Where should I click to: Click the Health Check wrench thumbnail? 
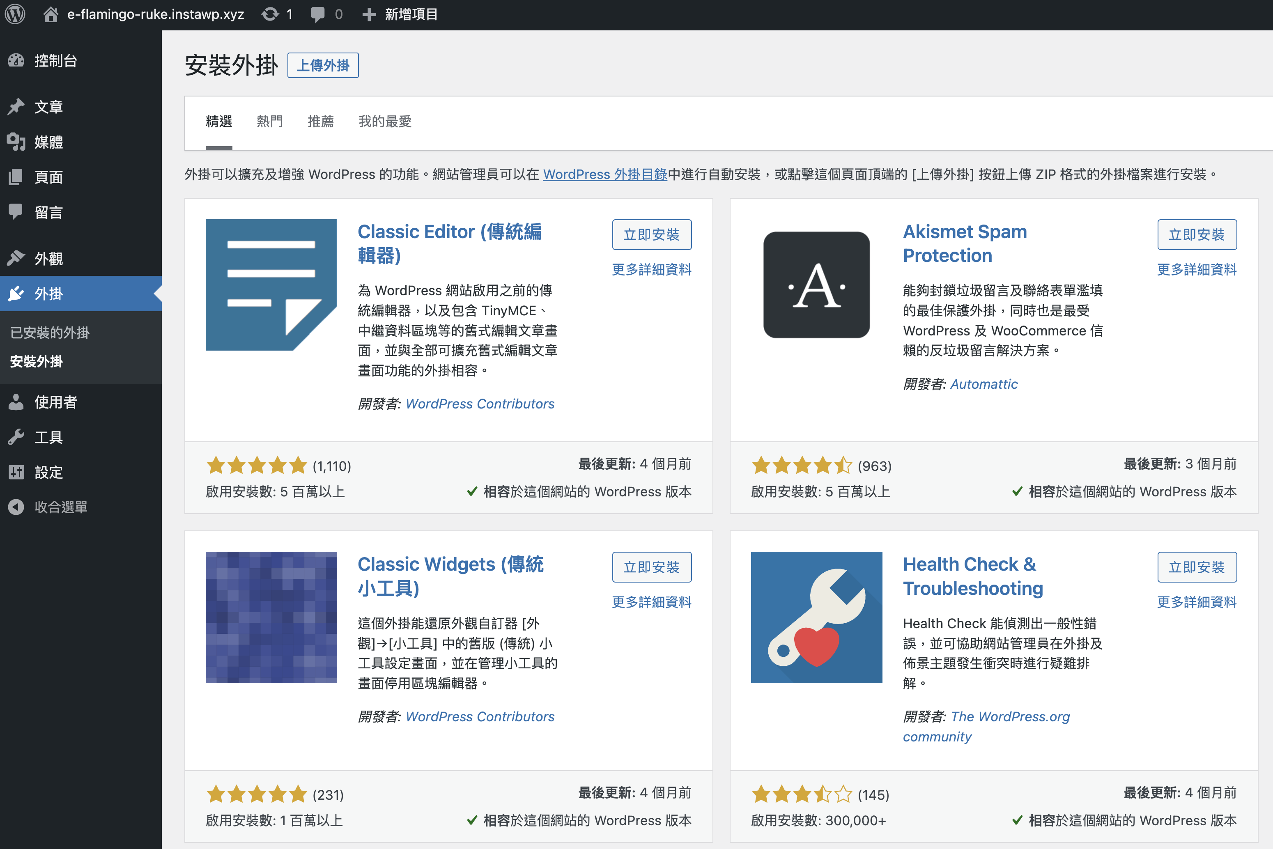[x=816, y=617]
